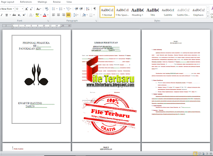Apply the Title style

[153, 12]
